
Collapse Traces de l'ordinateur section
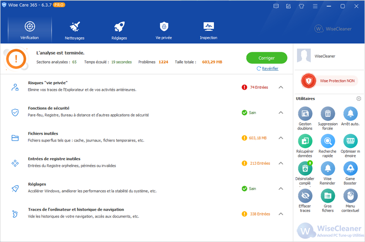[x=281, y=214]
